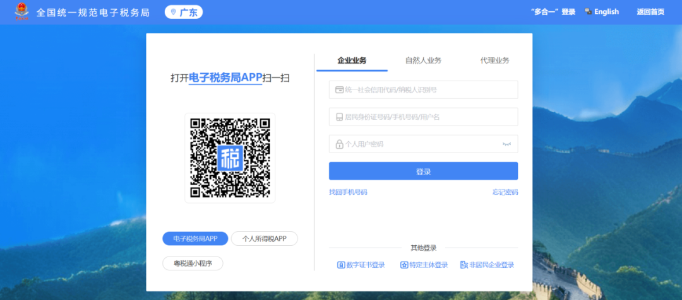Click the 数字证书登录 certificate icon
682x300 pixels.
pyautogui.click(x=341, y=265)
